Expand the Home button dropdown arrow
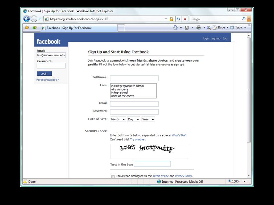 (181, 28)
